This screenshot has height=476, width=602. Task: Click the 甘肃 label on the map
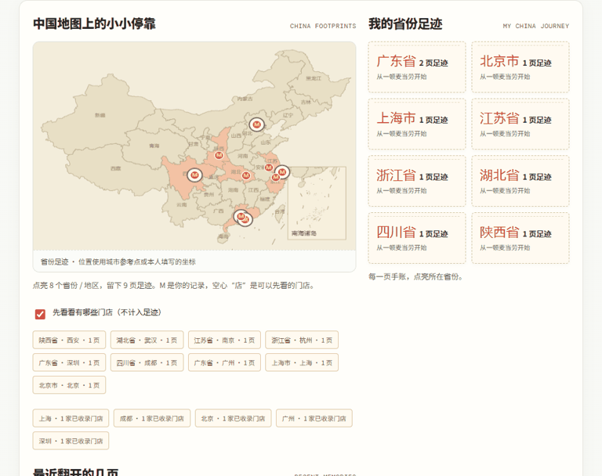pyautogui.click(x=194, y=144)
